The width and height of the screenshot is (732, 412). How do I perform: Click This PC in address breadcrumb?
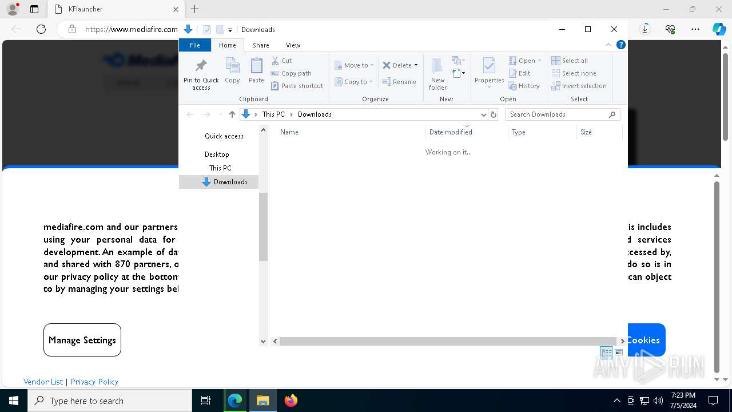[x=273, y=114]
